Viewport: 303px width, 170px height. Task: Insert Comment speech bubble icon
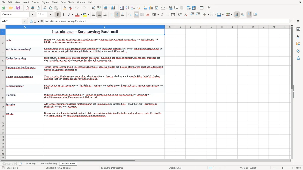[x=176, y=8]
